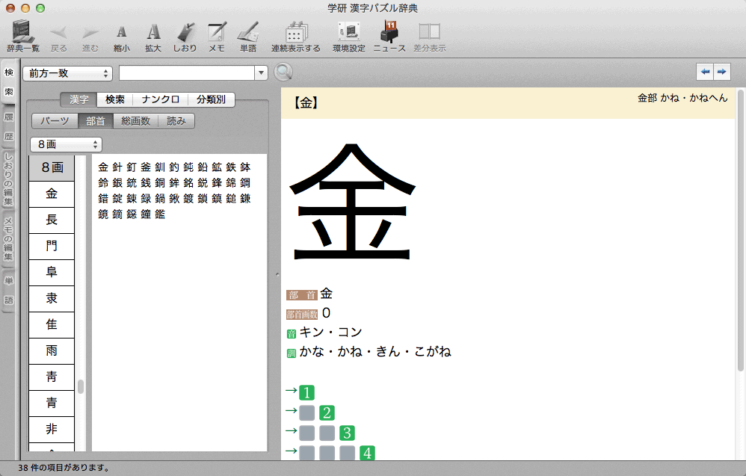Expand the search field history arrow

[x=261, y=73]
